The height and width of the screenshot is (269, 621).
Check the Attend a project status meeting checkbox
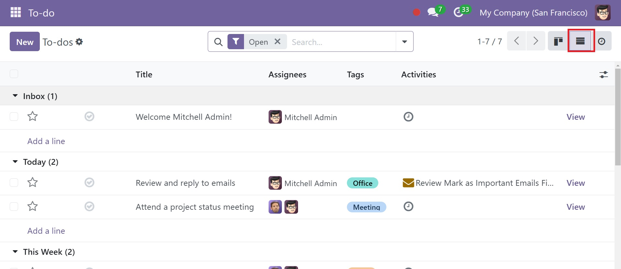(x=14, y=207)
